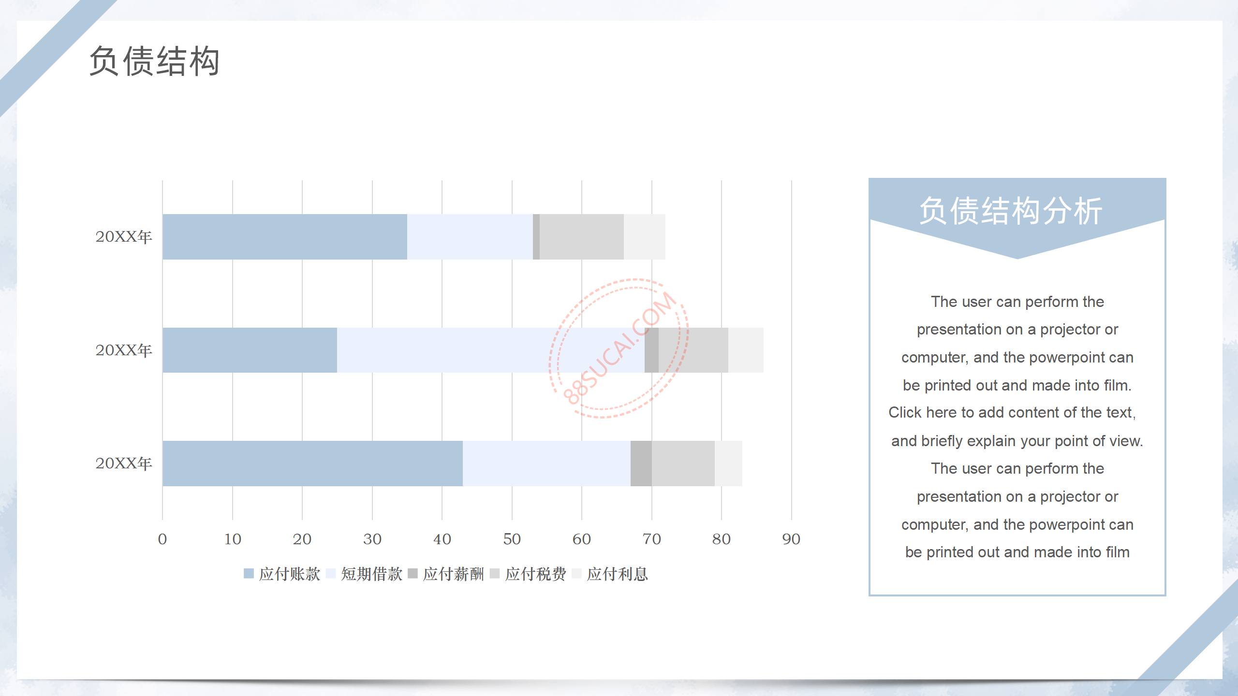This screenshot has height=696, width=1238.
Task: Click the axis value 60
Action: [582, 539]
